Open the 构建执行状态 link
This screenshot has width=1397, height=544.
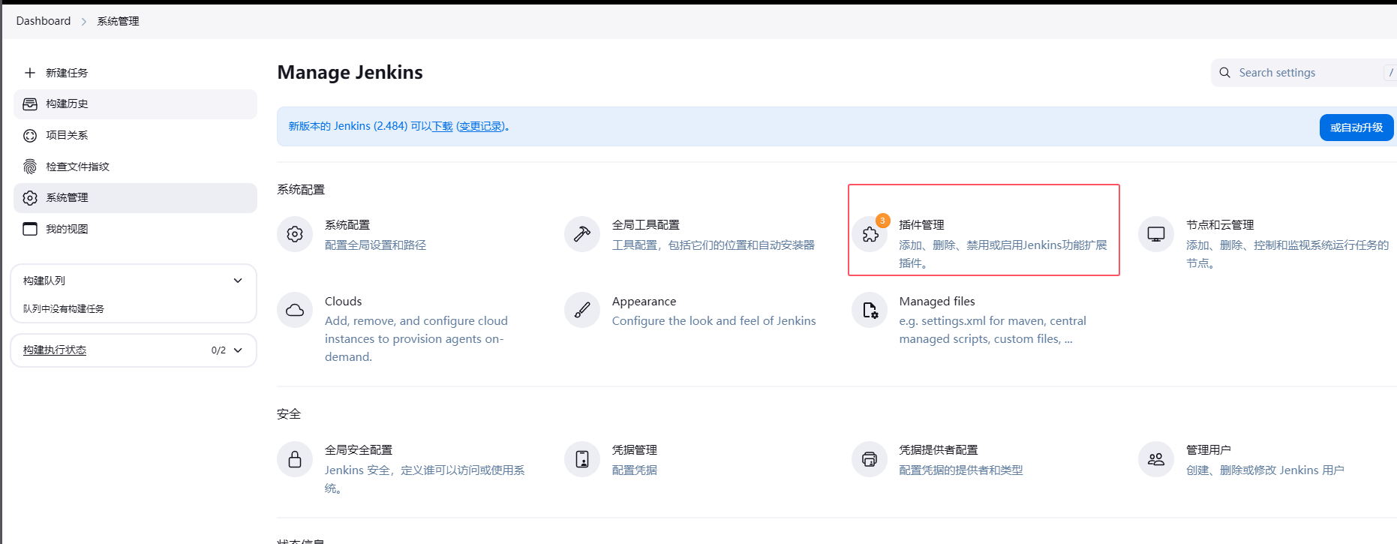[x=55, y=350]
